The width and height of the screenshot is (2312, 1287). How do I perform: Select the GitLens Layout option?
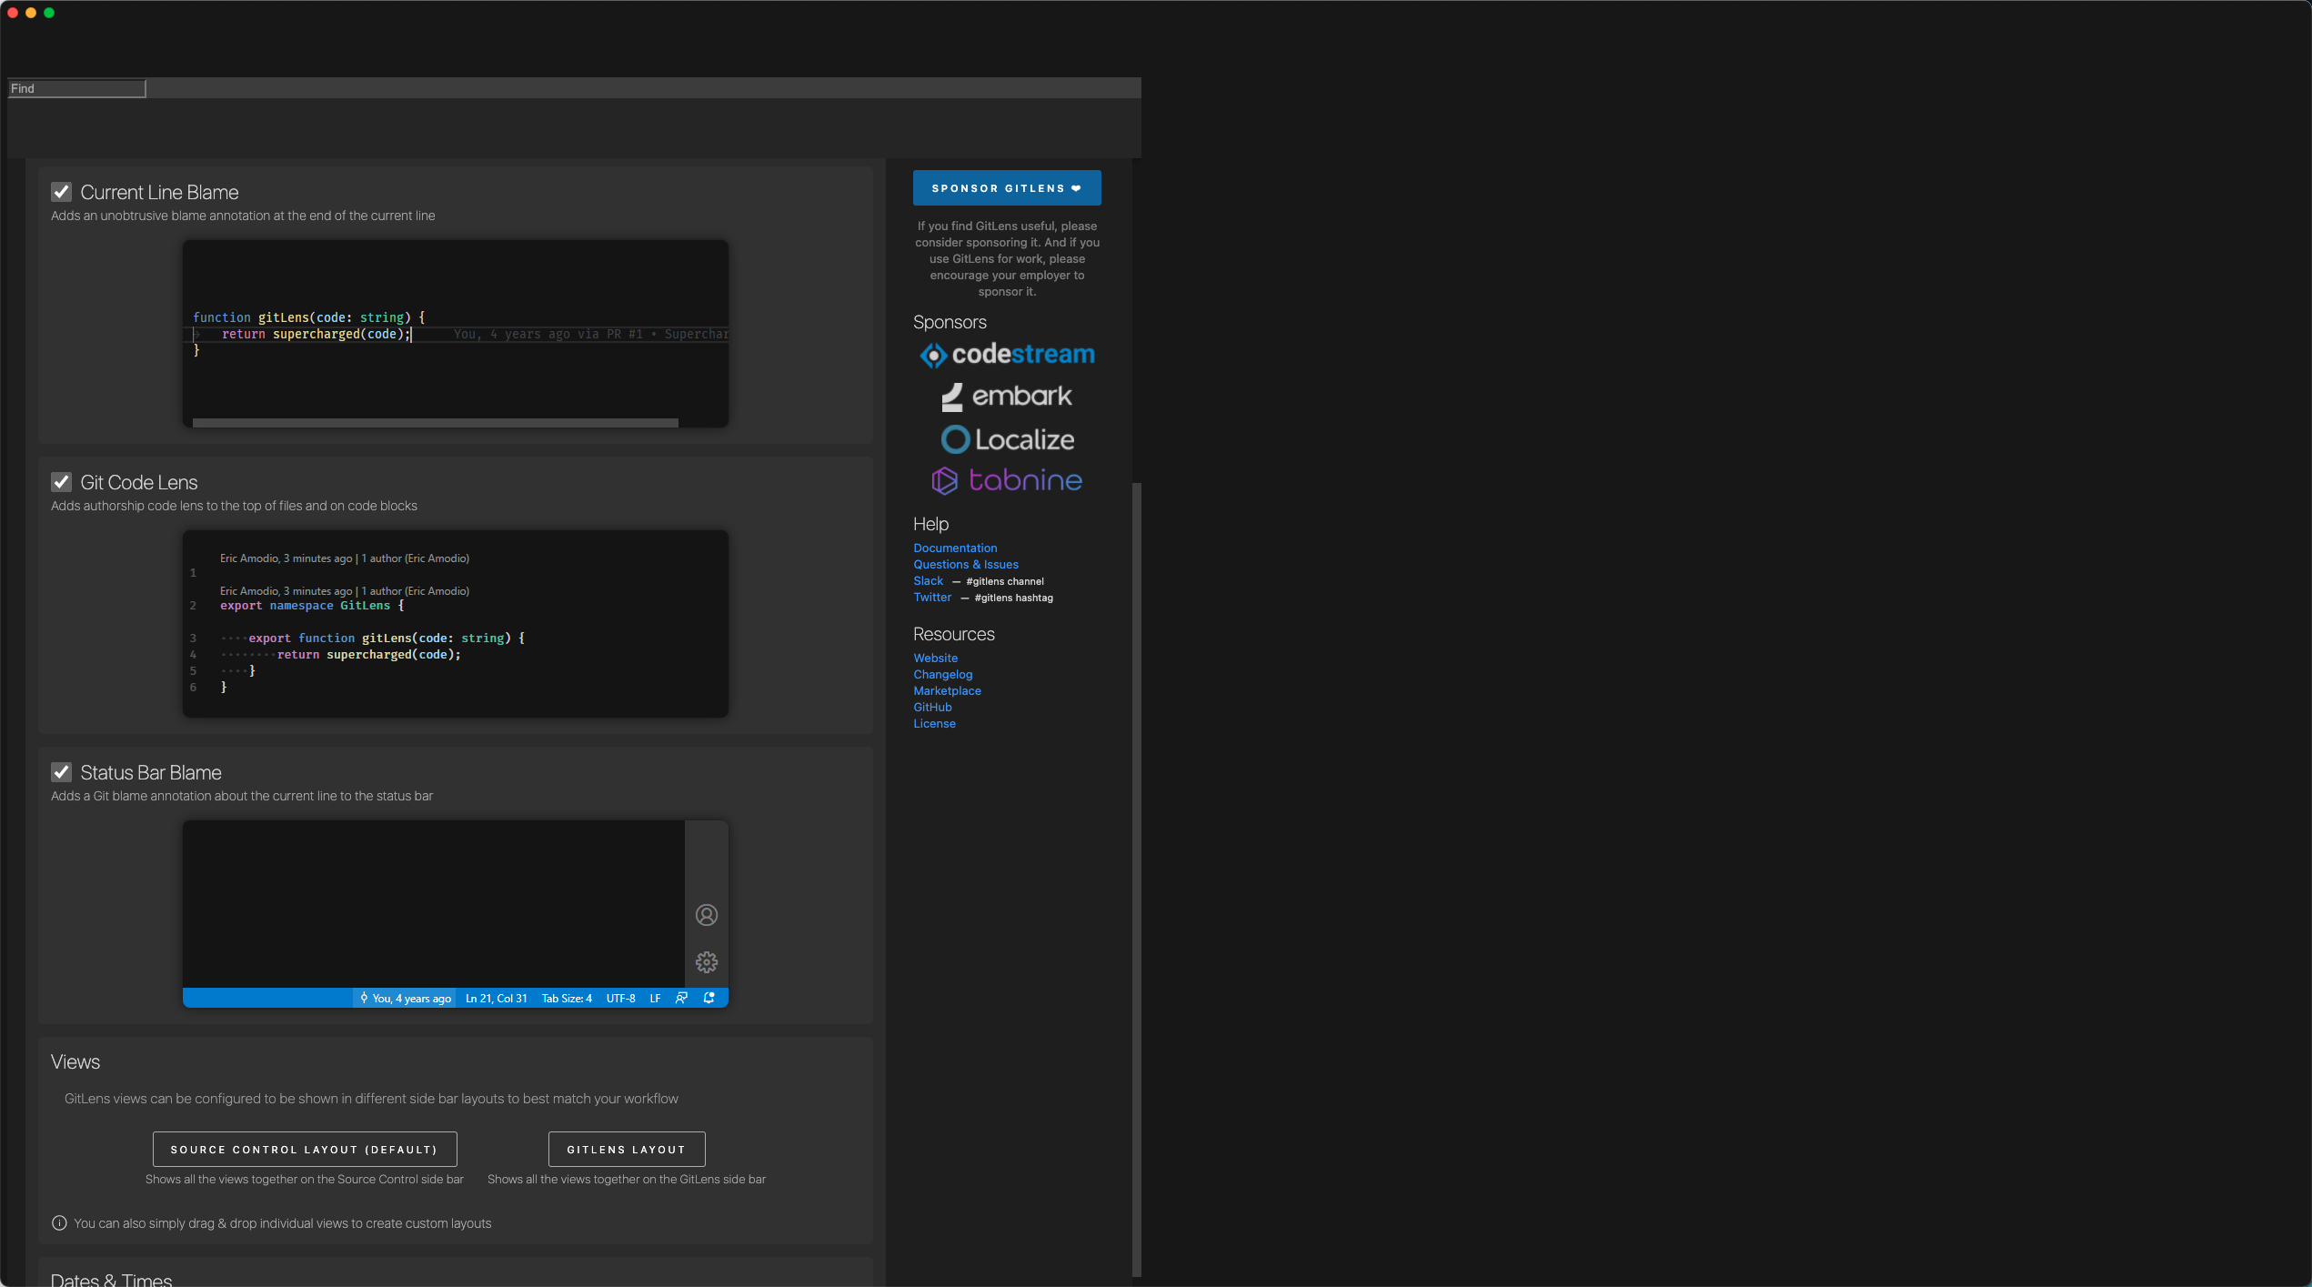pyautogui.click(x=626, y=1149)
